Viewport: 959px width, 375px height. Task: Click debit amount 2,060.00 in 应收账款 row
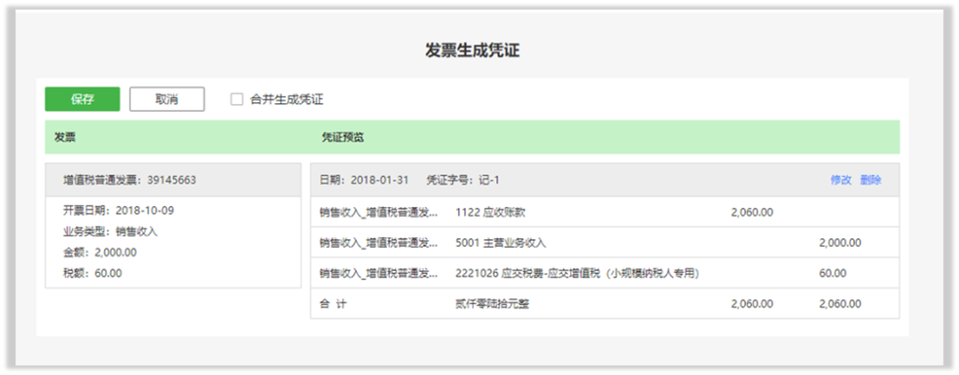click(x=752, y=212)
